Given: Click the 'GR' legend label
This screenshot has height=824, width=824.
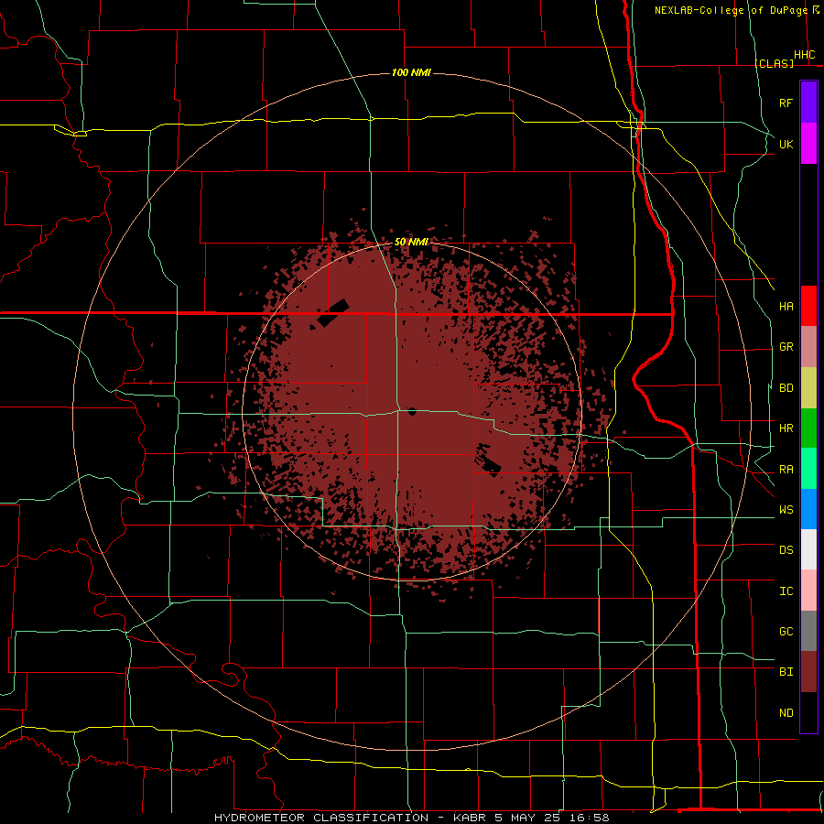Looking at the screenshot, I should coord(786,347).
